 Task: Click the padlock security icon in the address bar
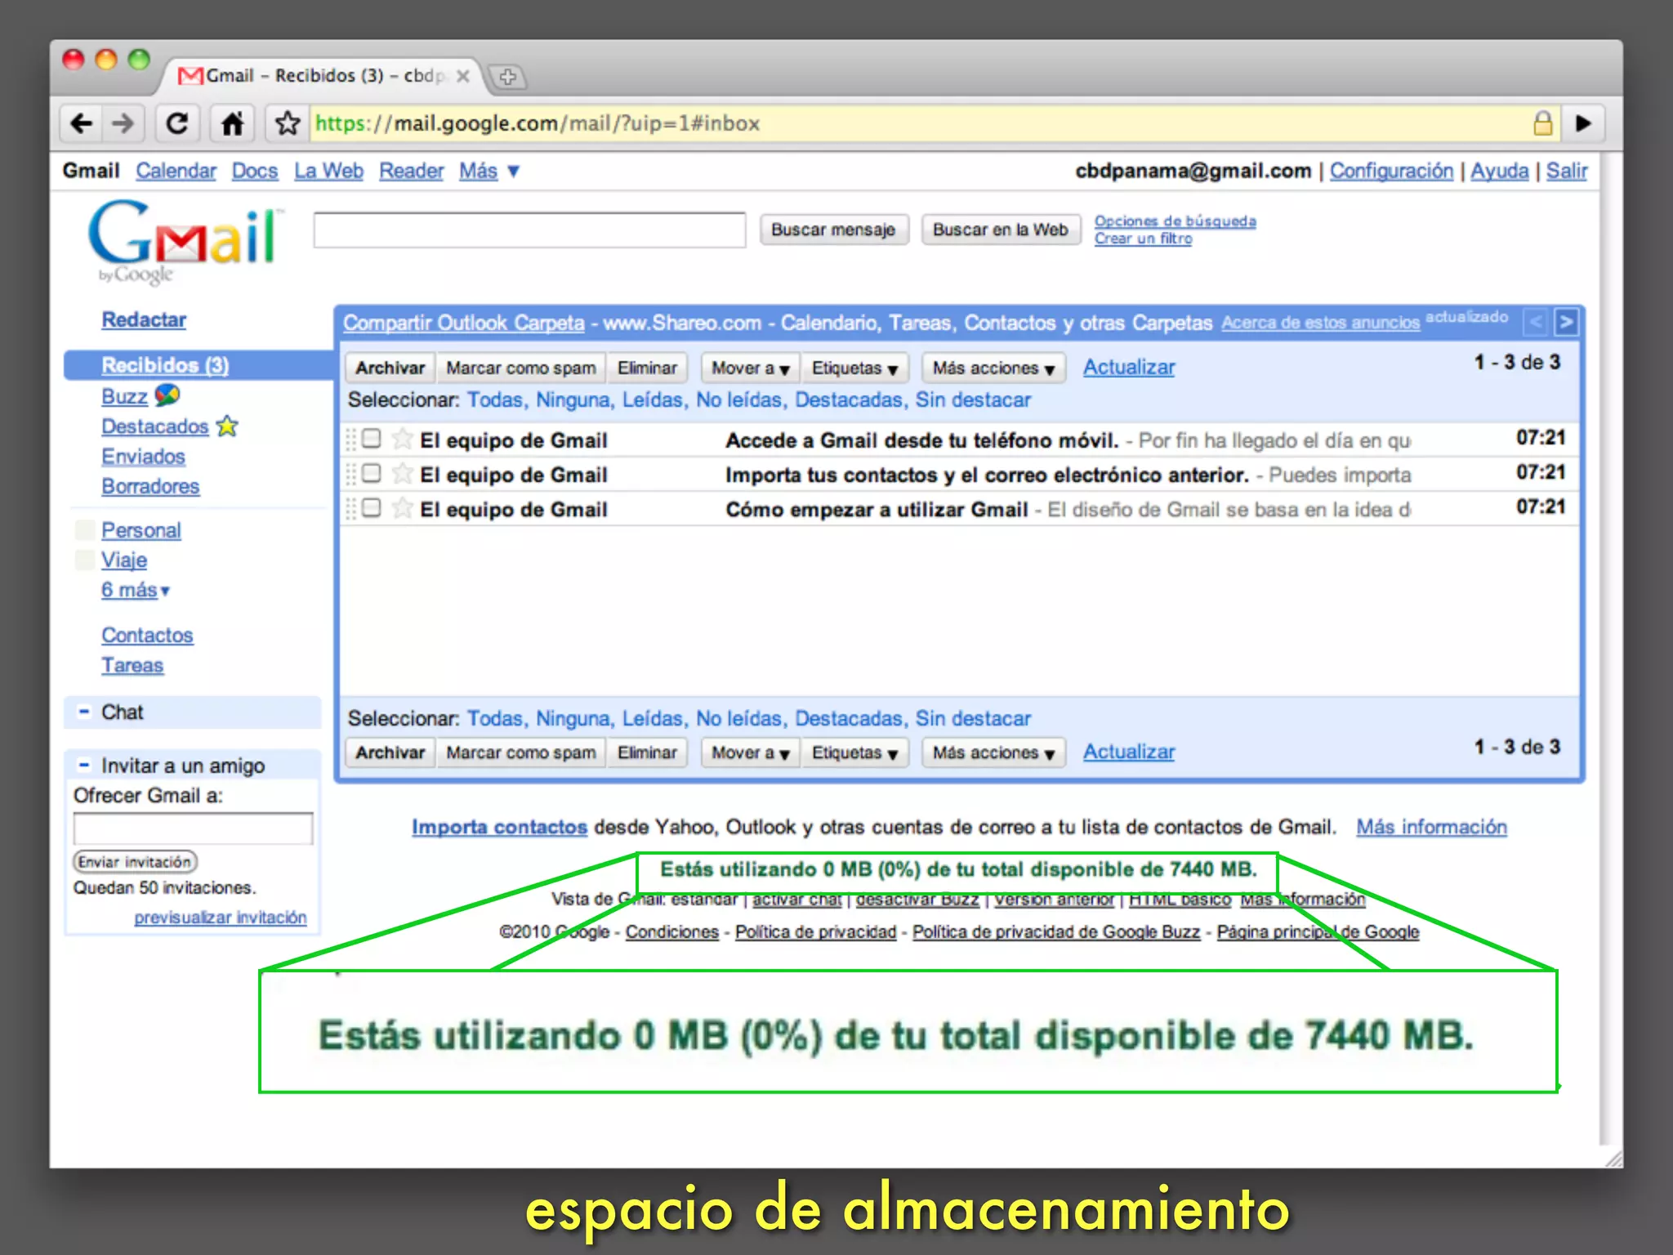tap(1542, 123)
